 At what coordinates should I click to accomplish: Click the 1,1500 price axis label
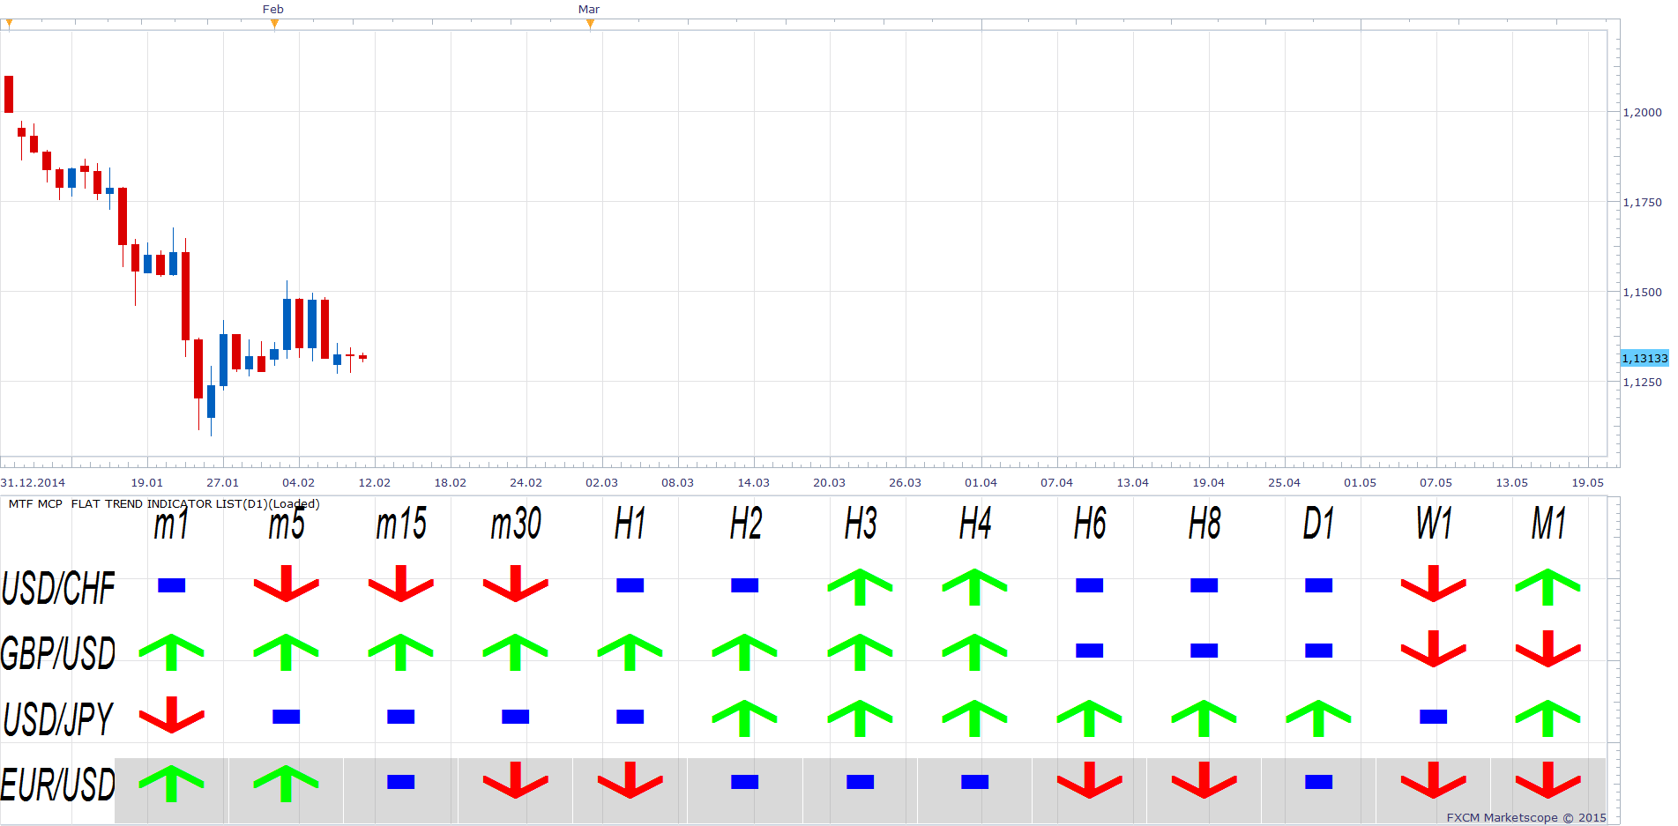point(1643,292)
